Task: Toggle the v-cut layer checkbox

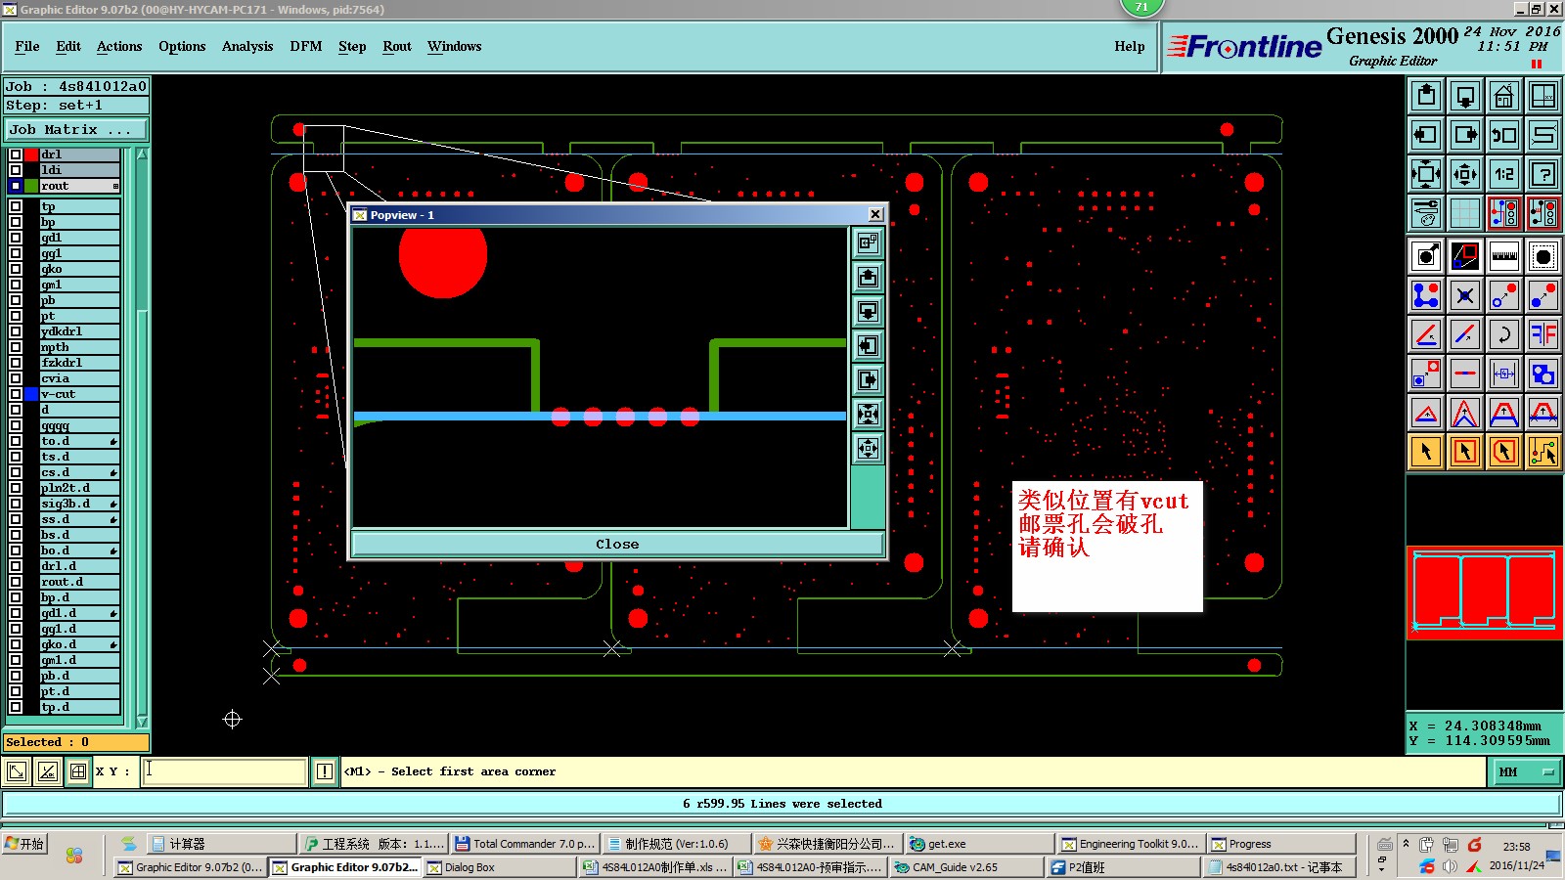Action: (x=16, y=394)
